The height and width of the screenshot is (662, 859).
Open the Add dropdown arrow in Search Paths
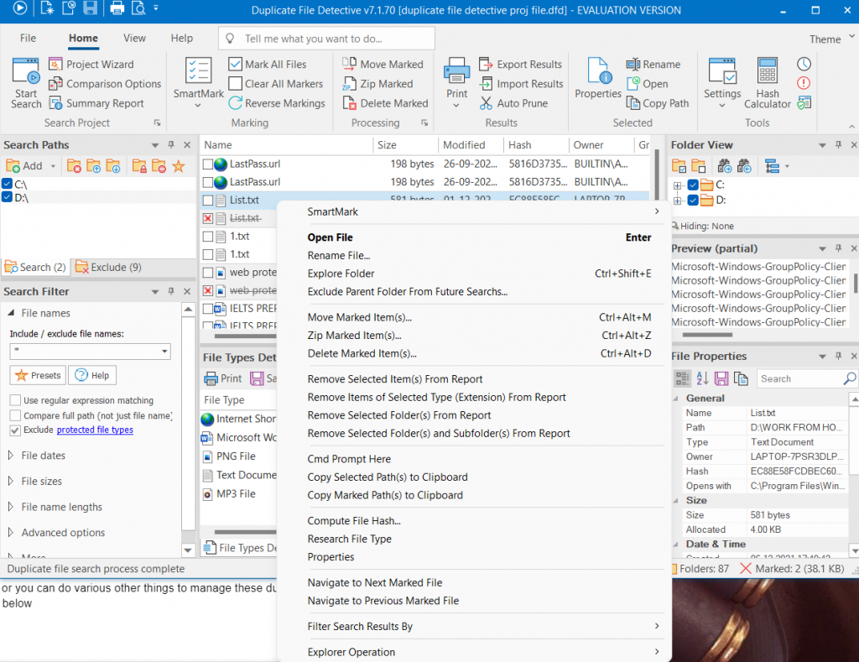click(53, 166)
